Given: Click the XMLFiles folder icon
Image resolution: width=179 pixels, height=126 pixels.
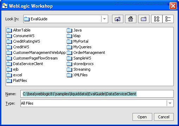Looking at the screenshot, I should pos(69,75).
